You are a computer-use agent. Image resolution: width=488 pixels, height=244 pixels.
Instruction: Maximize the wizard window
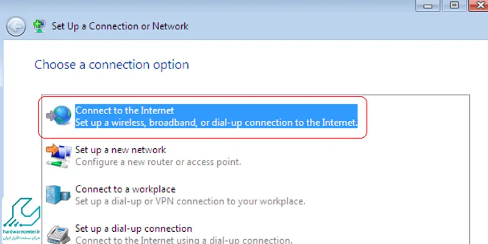pos(454,5)
